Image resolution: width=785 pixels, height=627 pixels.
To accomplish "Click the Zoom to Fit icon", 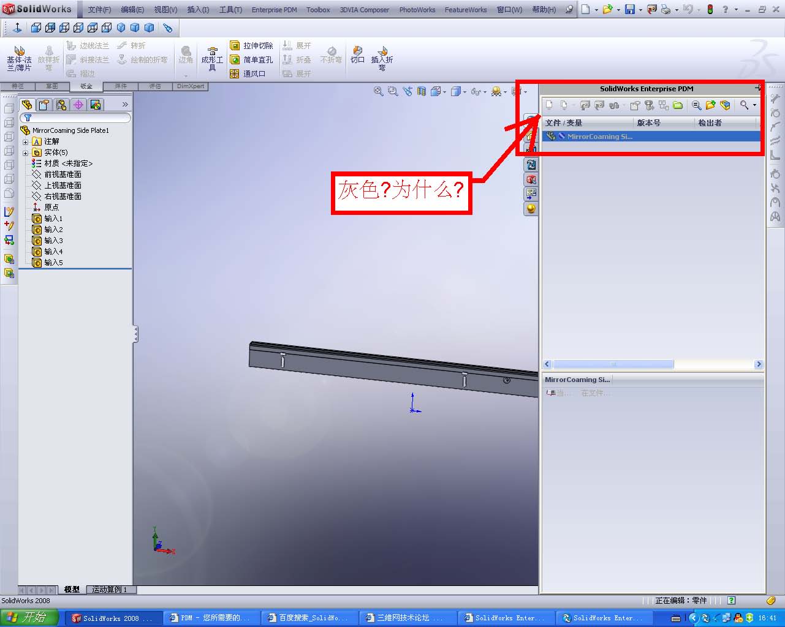I will [x=379, y=91].
